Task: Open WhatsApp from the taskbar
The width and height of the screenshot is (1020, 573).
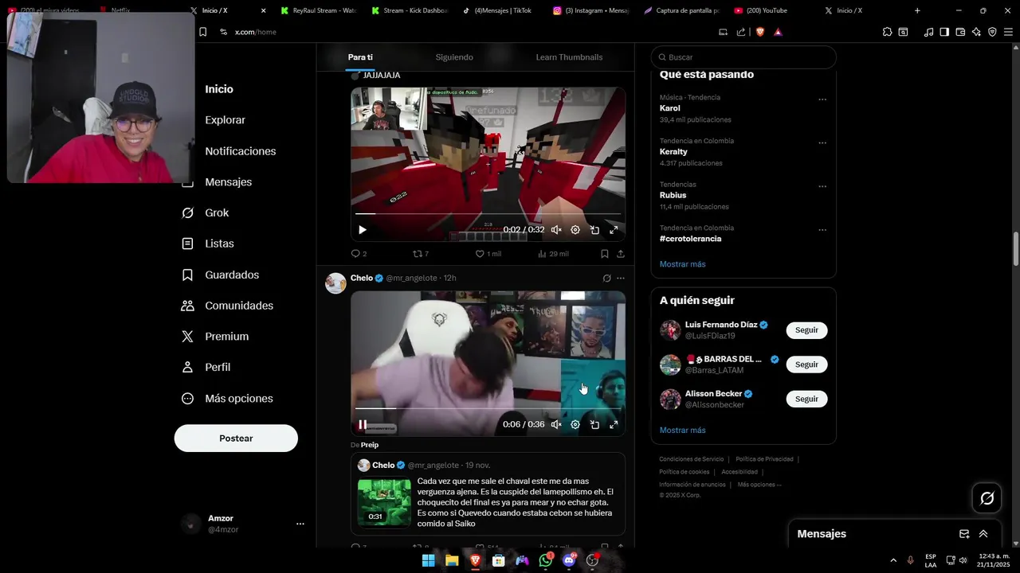Action: pyautogui.click(x=546, y=560)
